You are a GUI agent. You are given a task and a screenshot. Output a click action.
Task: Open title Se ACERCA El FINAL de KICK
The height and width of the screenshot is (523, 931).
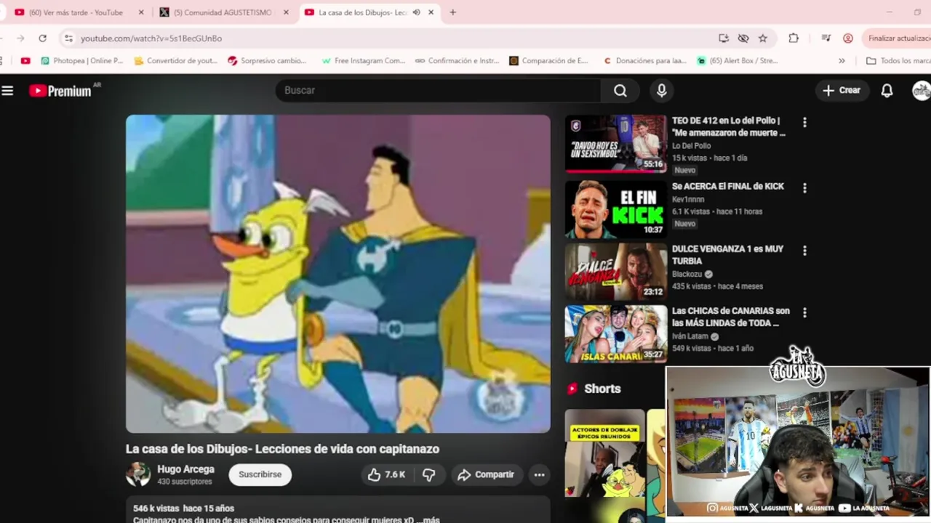[x=727, y=187]
